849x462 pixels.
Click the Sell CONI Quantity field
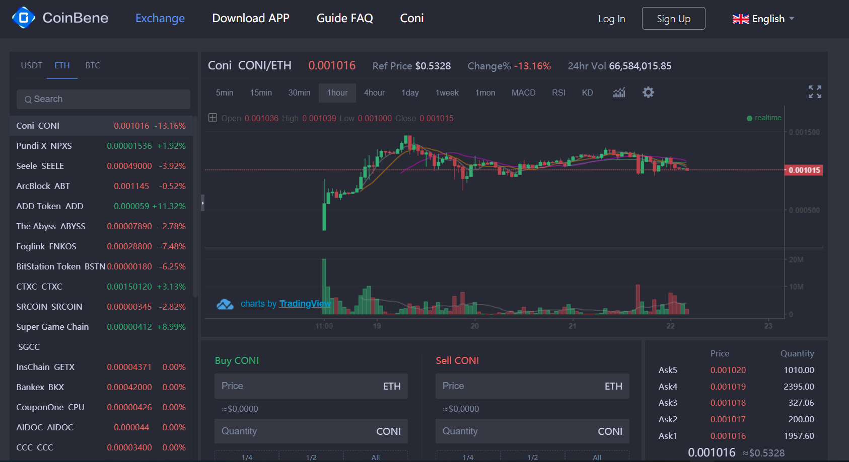(532, 431)
